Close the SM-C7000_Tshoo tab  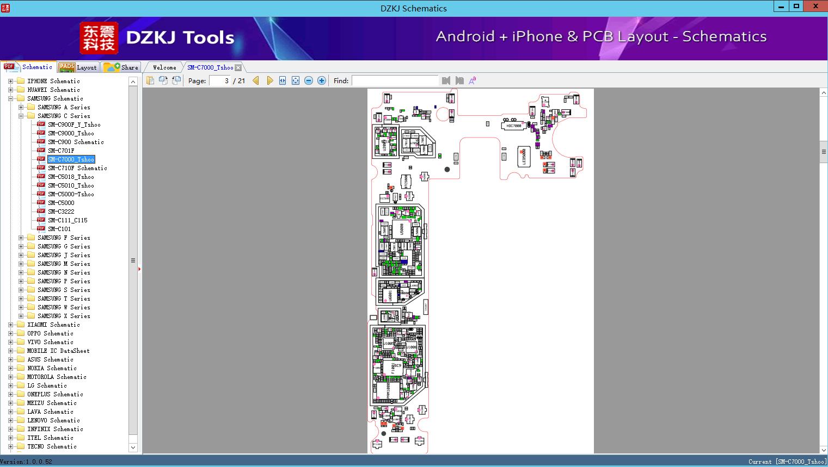pyautogui.click(x=238, y=67)
